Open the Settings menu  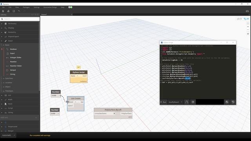tap(36, 7)
